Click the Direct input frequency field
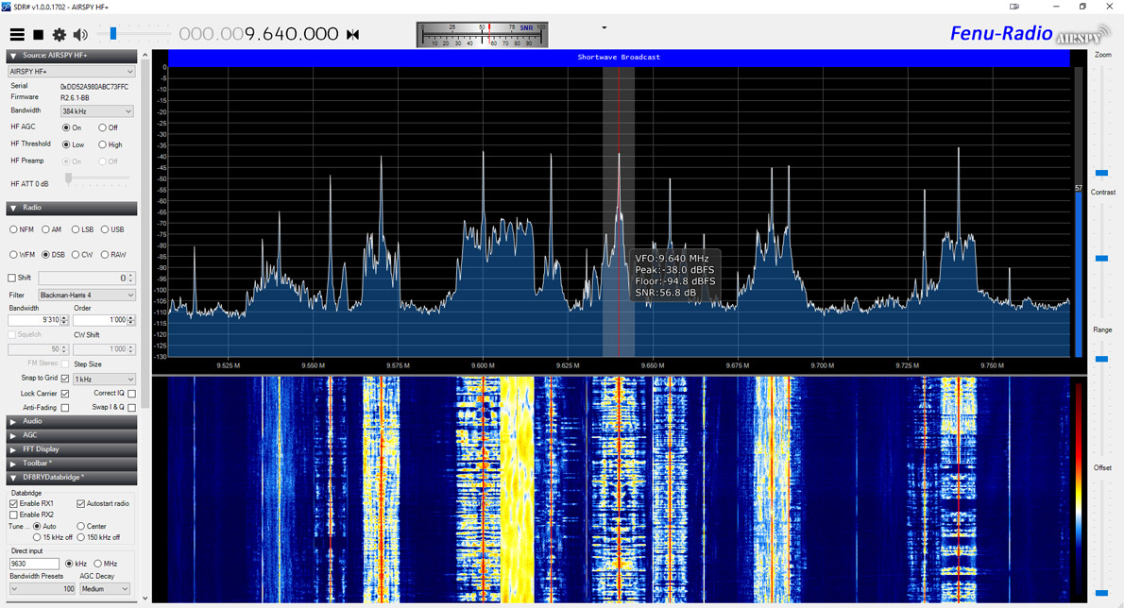 (x=34, y=564)
